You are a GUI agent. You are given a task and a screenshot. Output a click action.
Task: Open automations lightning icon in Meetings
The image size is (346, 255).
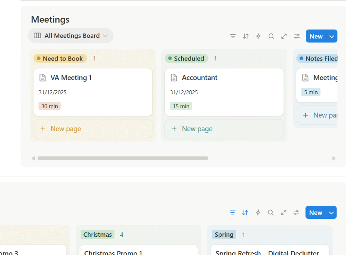coord(258,36)
